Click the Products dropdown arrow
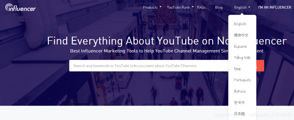The width and height of the screenshot is (294, 120). tap(161, 7)
